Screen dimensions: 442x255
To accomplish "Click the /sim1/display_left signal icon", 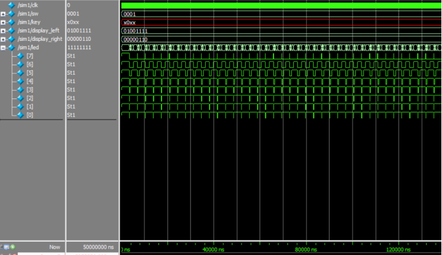I will [x=11, y=31].
